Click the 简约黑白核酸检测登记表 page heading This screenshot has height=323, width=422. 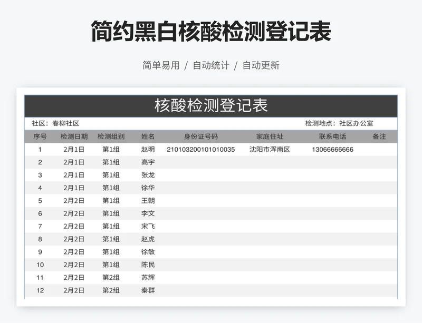pyautogui.click(x=211, y=32)
